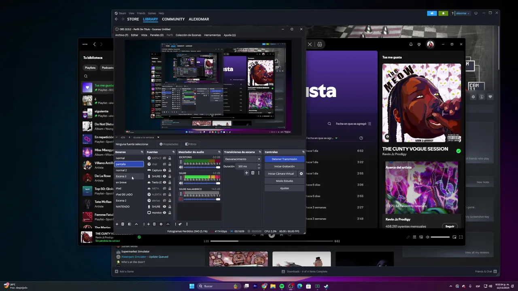The image size is (518, 291).
Task: Increase Duración with the stepper up arrow
Action: [259, 165]
